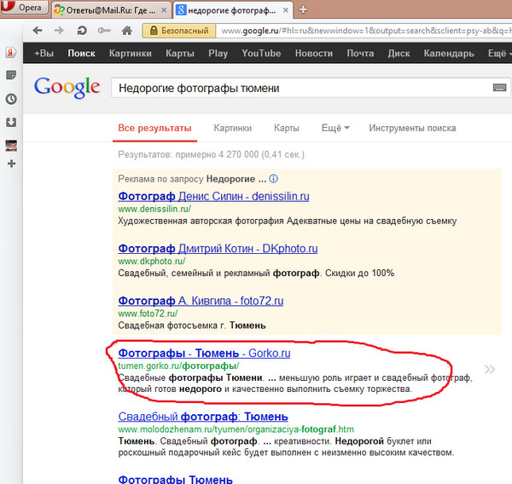
Task: Go forward using the browser forward arrow
Action: [x=59, y=31]
